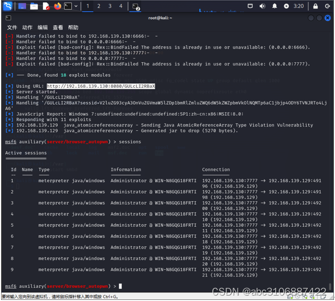
Task: Click the 'Connection' column header
Action: 216,170
